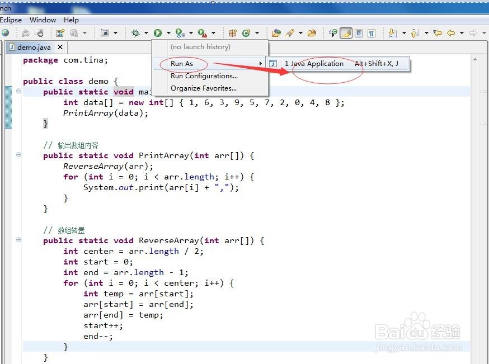Click the grey open folder toolbar icon
Image resolution: width=489 pixels, height=364 pixels.
[x=26, y=33]
